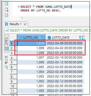Click the clock icon in LOTTO_DATE header
The width and height of the screenshot is (91, 96).
point(49,38)
